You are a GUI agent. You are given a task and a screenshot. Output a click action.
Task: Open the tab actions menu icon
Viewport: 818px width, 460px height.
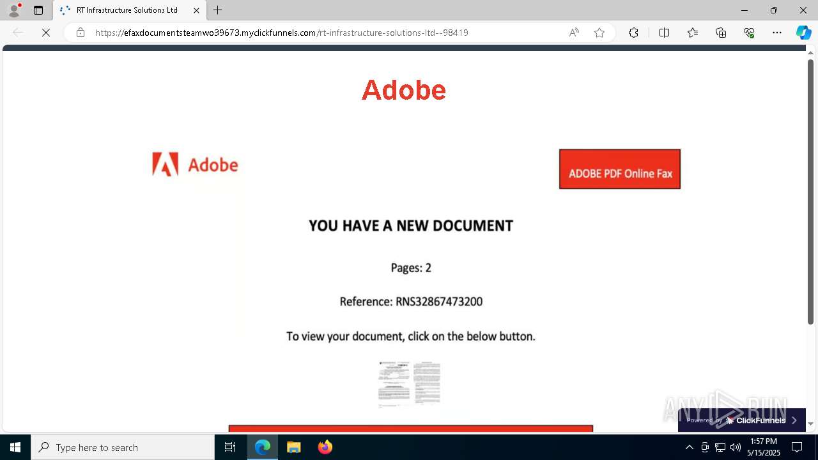click(38, 10)
